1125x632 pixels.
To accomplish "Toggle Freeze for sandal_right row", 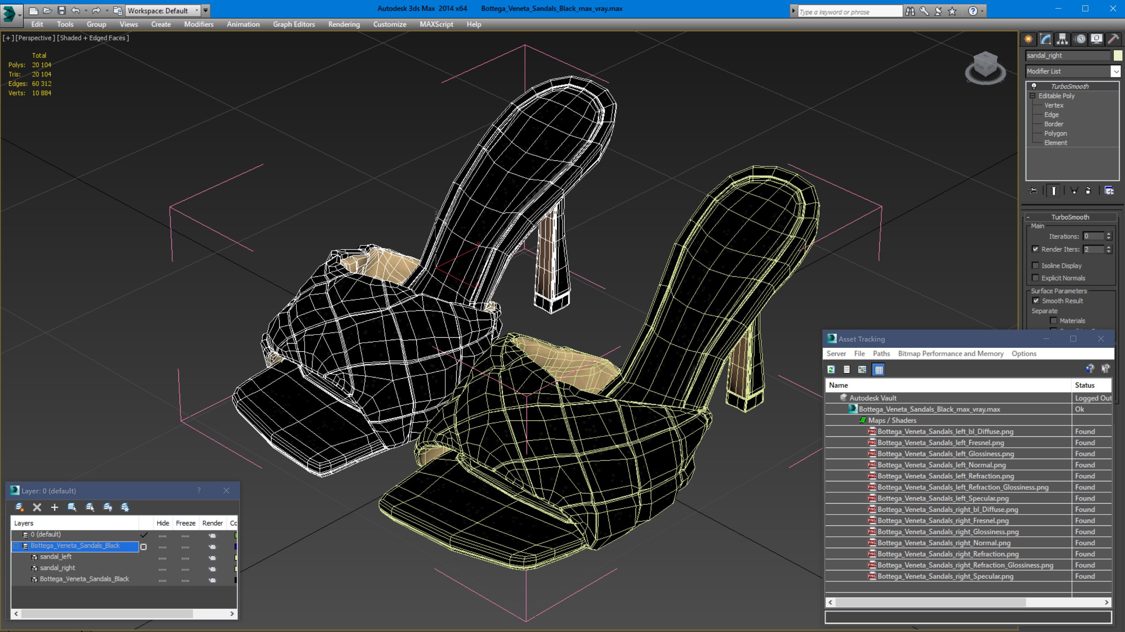I will pyautogui.click(x=185, y=569).
